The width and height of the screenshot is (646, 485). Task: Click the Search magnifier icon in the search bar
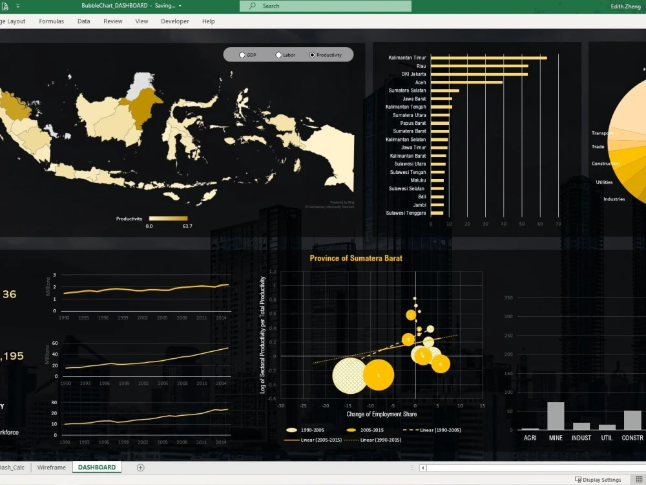(x=252, y=6)
